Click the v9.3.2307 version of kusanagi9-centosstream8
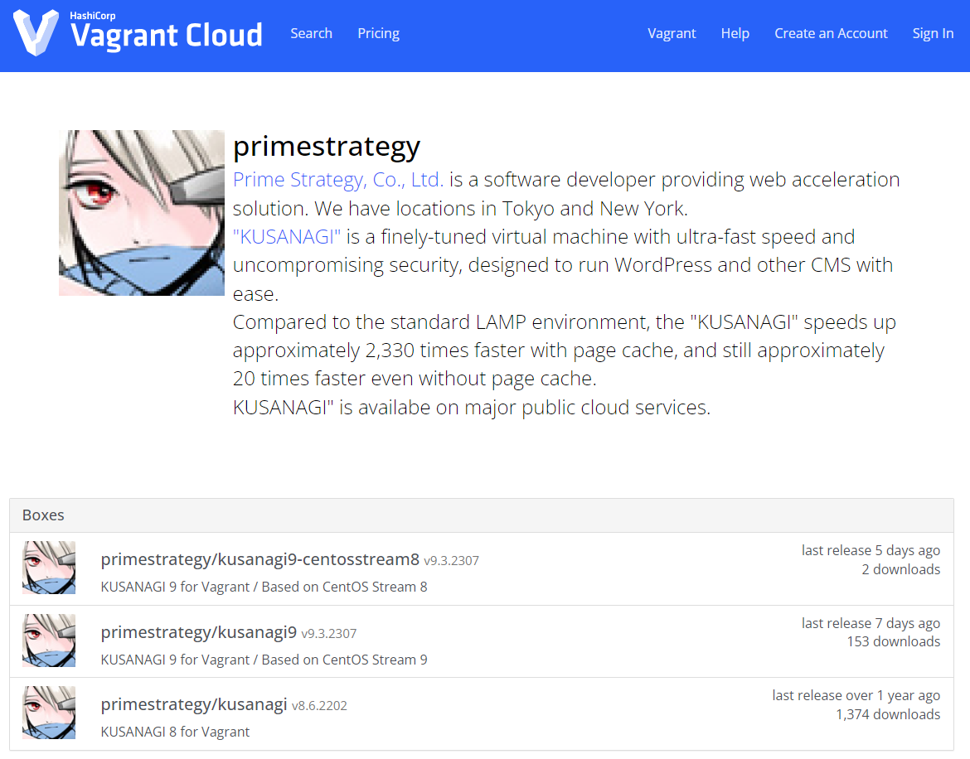970x759 pixels. [452, 561]
